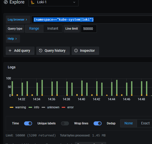Select None dedup option
Screen dimensions: 152x144
(x=128, y=123)
